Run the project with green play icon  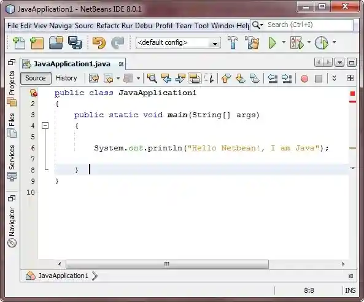pos(273,43)
